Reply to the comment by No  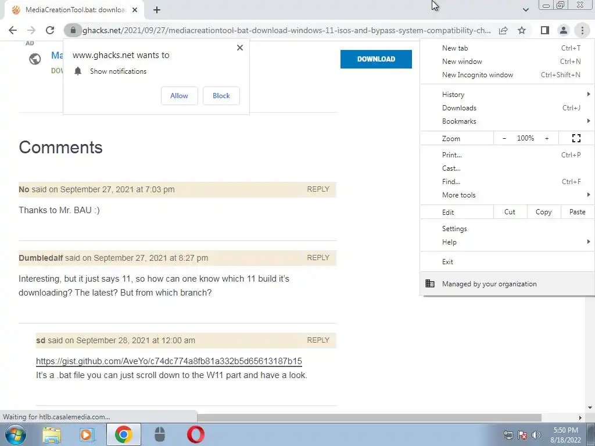(x=318, y=189)
